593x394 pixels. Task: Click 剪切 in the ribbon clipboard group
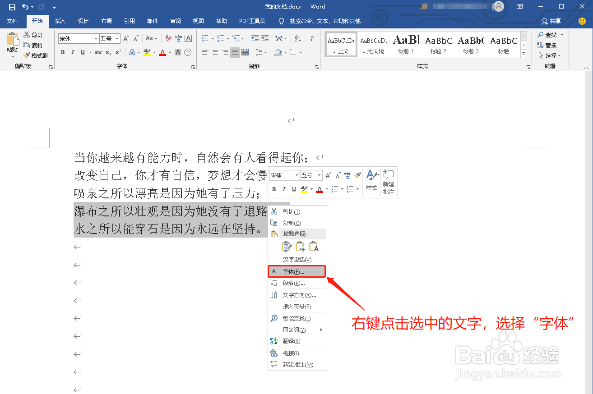(33, 35)
